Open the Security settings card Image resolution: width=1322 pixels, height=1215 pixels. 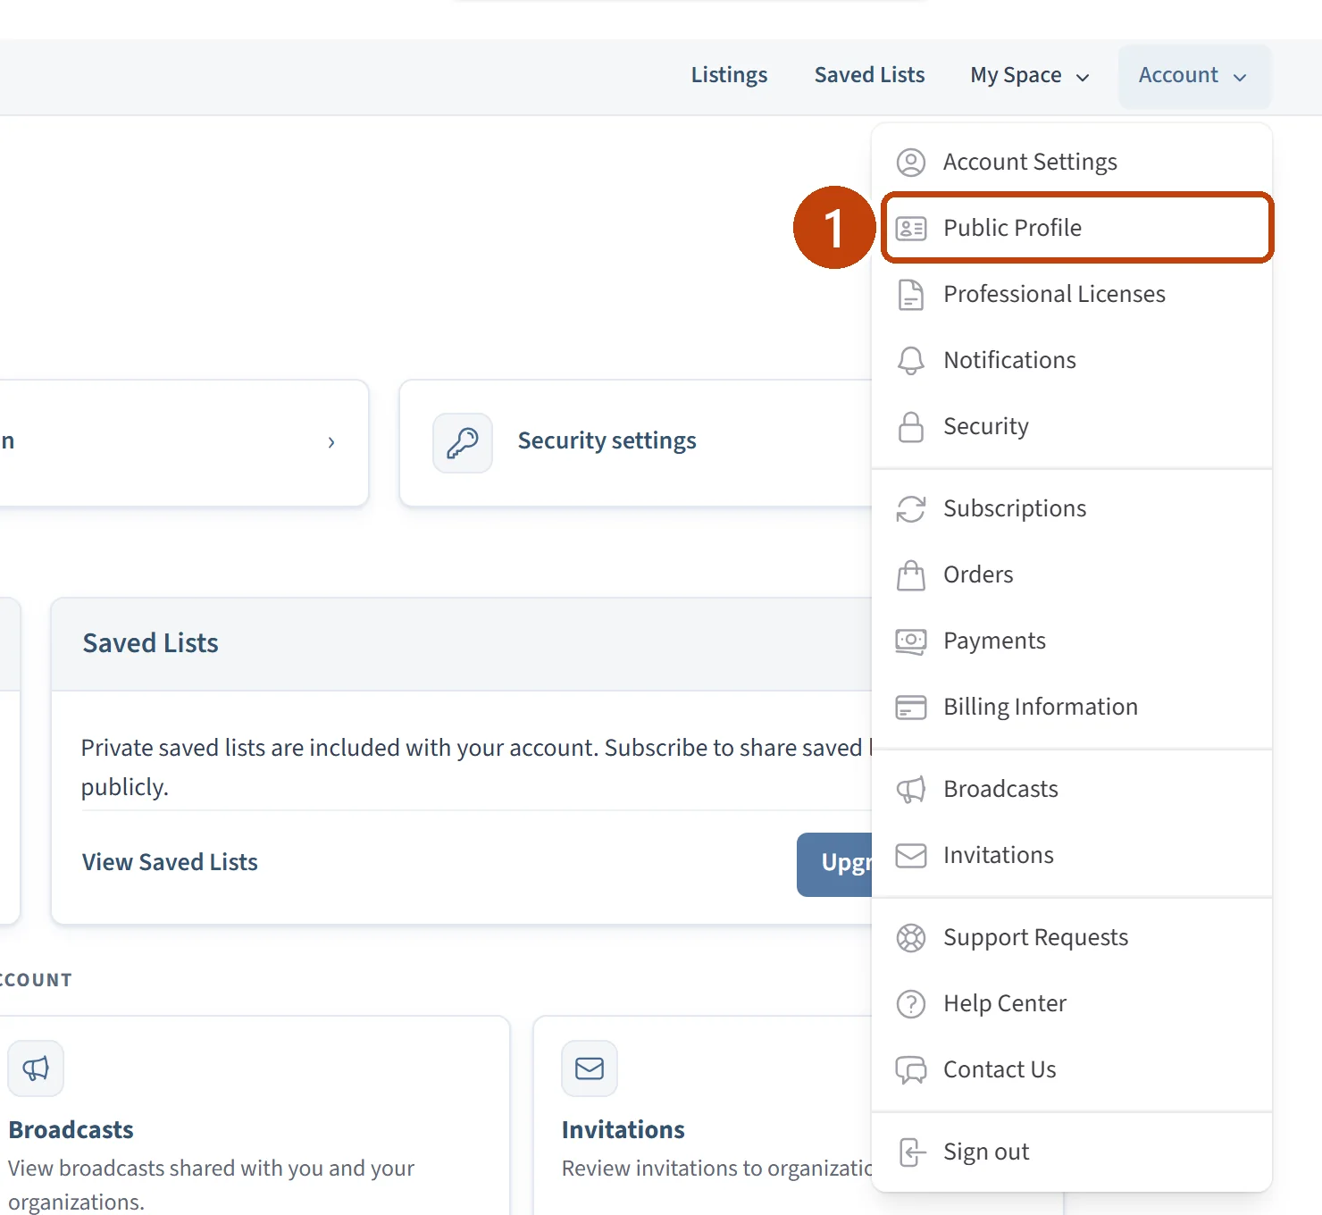coord(636,443)
